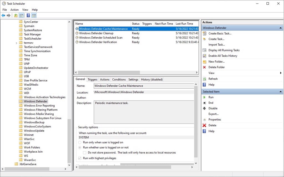Collapse the Selected Item section

click(x=281, y=92)
